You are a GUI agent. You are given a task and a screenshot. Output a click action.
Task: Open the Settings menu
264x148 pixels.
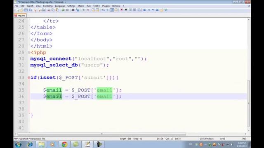[71, 6]
